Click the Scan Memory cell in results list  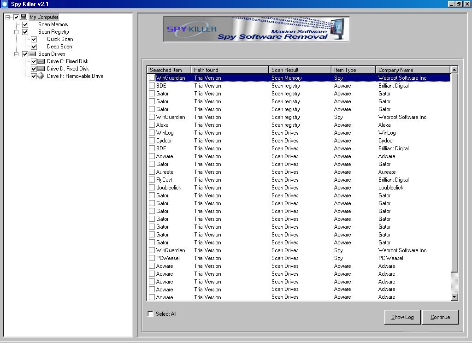(287, 78)
